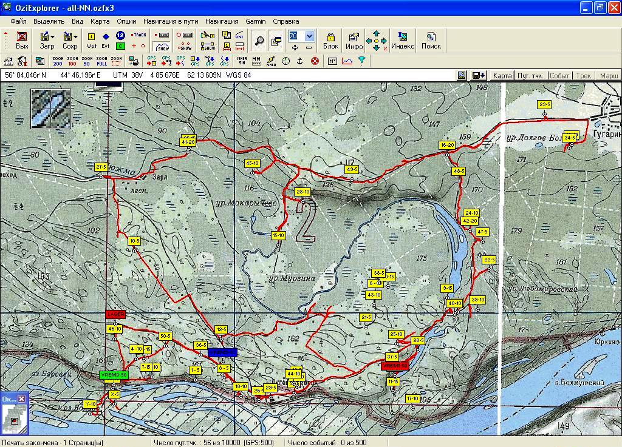Toggle the Блок map lock button
622x447 pixels.
(330, 40)
